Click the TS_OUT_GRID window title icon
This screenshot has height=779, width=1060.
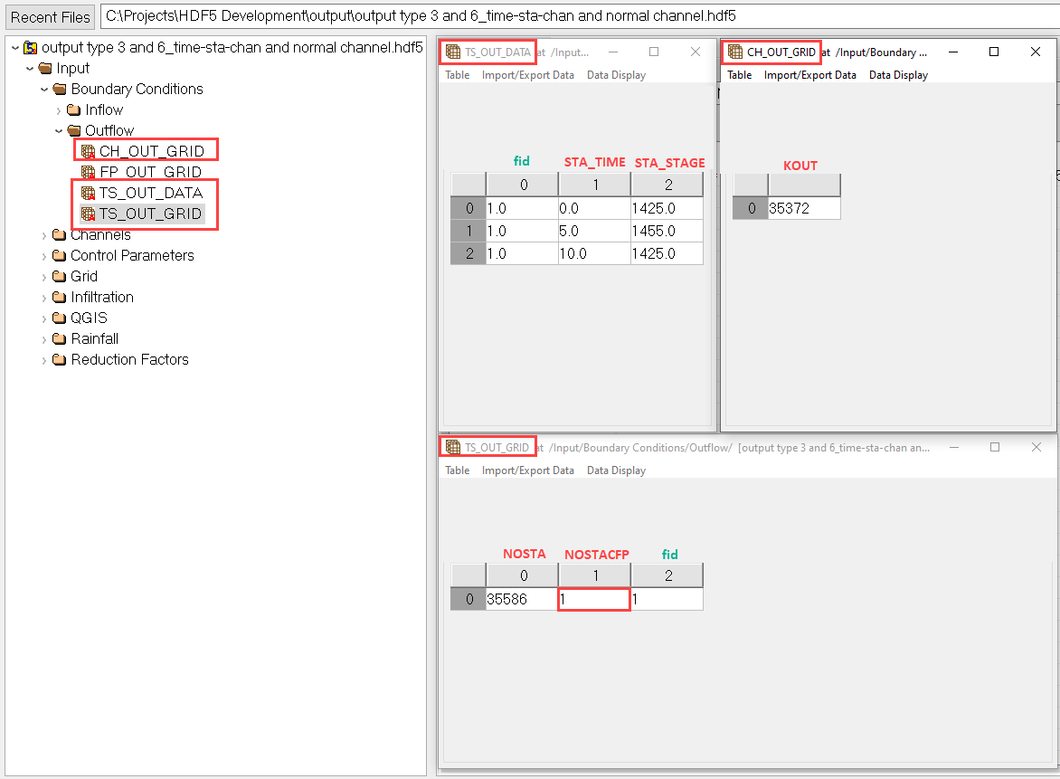click(453, 447)
